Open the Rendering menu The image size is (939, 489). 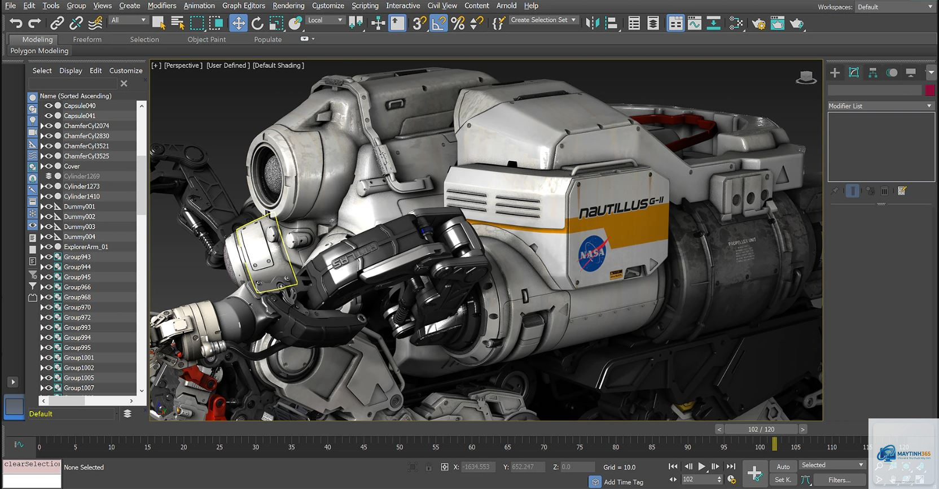pos(288,6)
